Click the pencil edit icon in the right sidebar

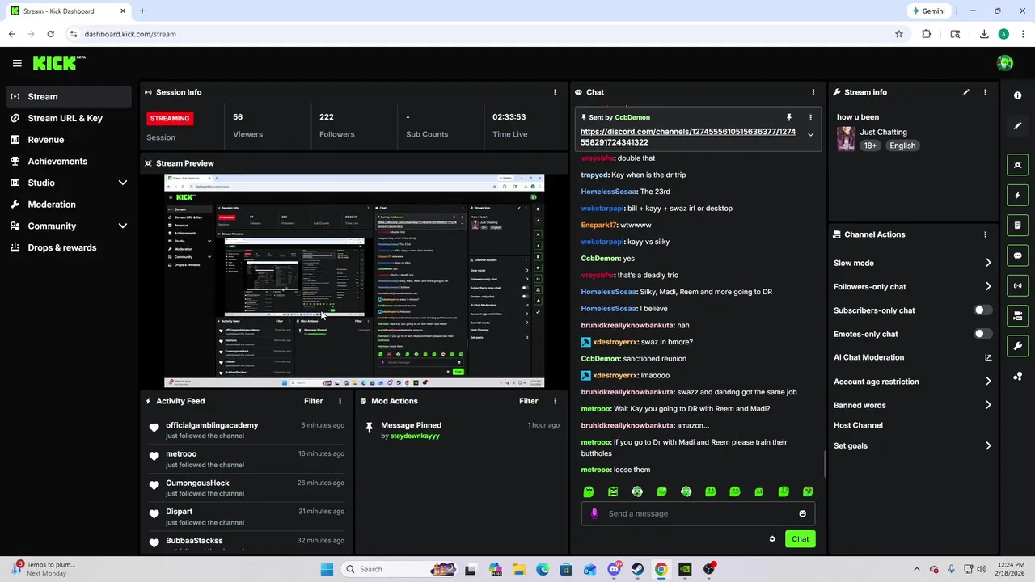point(1017,125)
